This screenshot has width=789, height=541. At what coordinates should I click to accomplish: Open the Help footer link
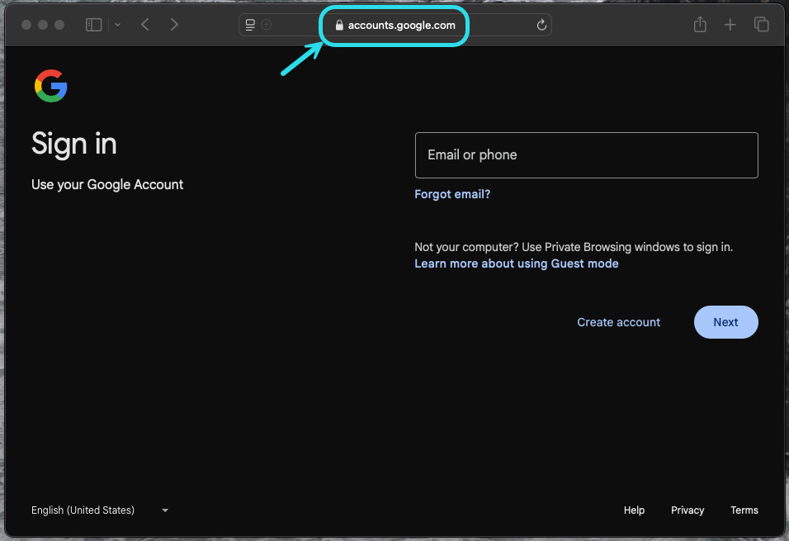pos(634,510)
